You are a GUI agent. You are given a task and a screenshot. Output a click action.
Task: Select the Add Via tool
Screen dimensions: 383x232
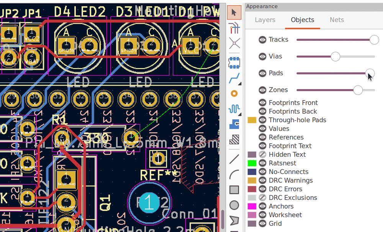pos(234,93)
